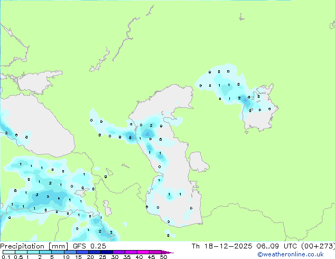This screenshot has height=259, width=335.
Task: Click the map precipitation value "5"
Action: (130, 138)
